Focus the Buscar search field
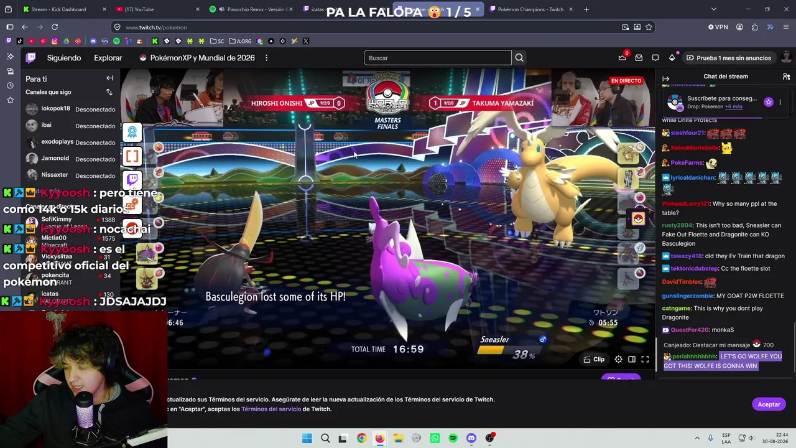 tap(438, 58)
